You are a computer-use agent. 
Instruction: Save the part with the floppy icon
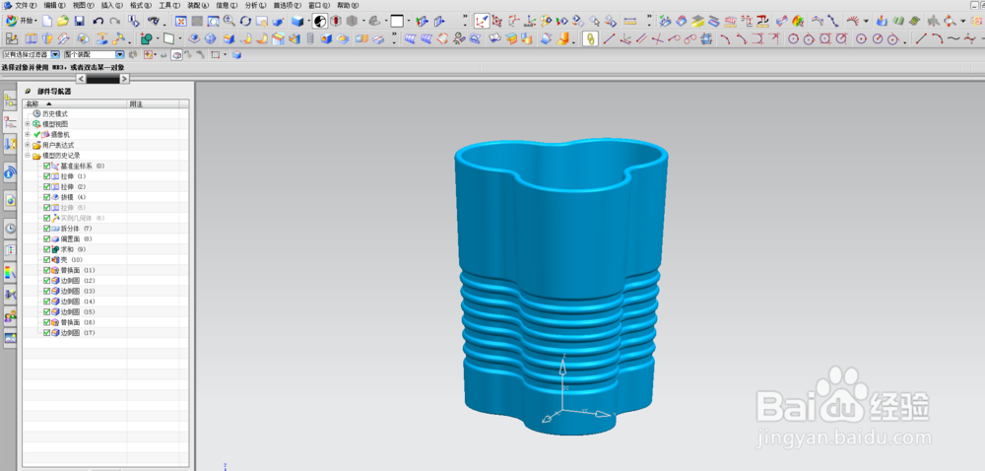point(79,21)
